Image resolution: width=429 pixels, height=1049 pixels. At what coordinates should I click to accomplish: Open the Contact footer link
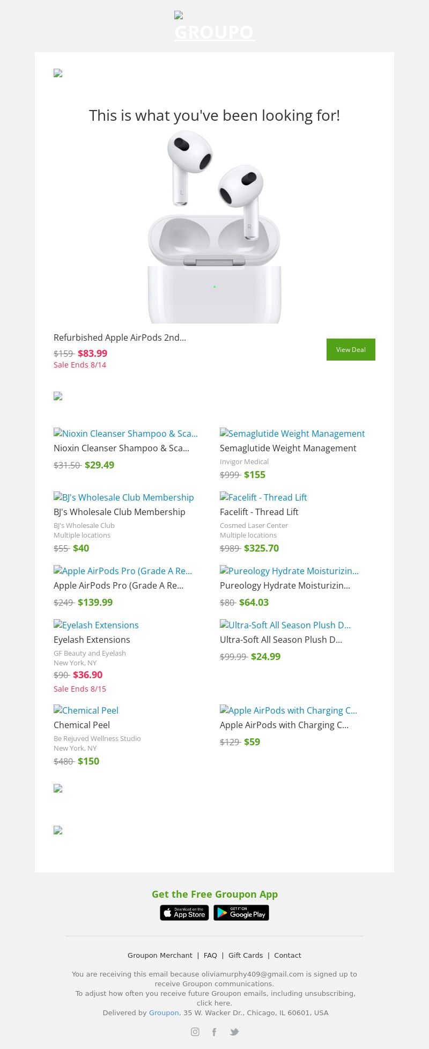(x=287, y=955)
